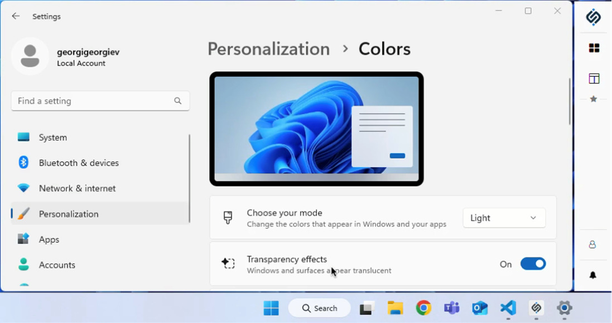Launch Google Chrome from the taskbar
Viewport: 612px width, 323px height.
423,308
